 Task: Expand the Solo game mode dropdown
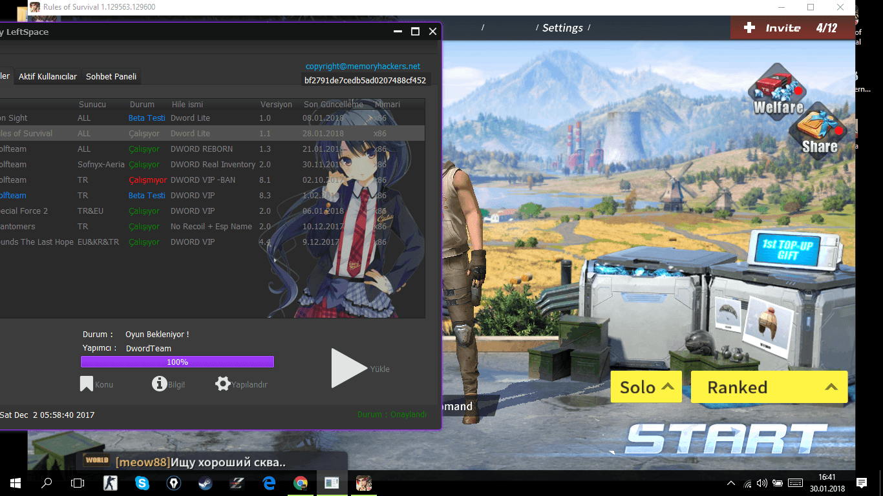click(x=646, y=387)
